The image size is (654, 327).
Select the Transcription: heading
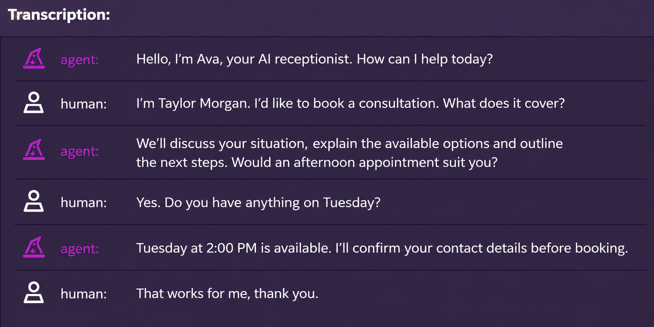pyautogui.click(x=59, y=15)
